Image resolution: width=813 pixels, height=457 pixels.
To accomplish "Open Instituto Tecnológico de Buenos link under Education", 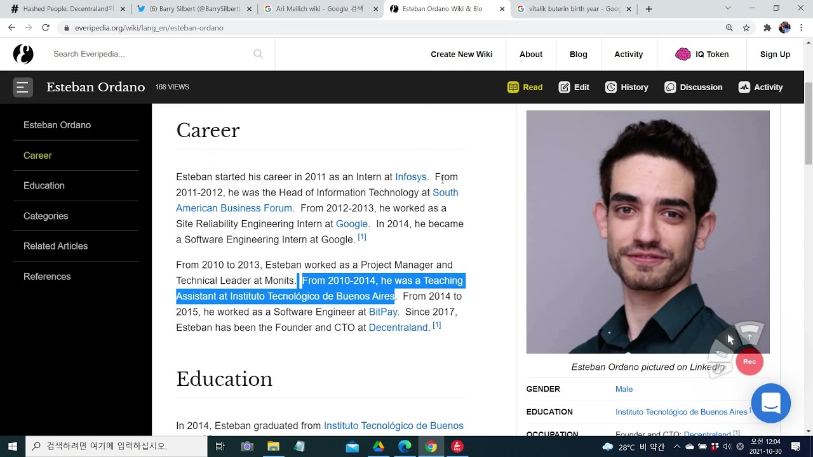I will click(x=394, y=426).
